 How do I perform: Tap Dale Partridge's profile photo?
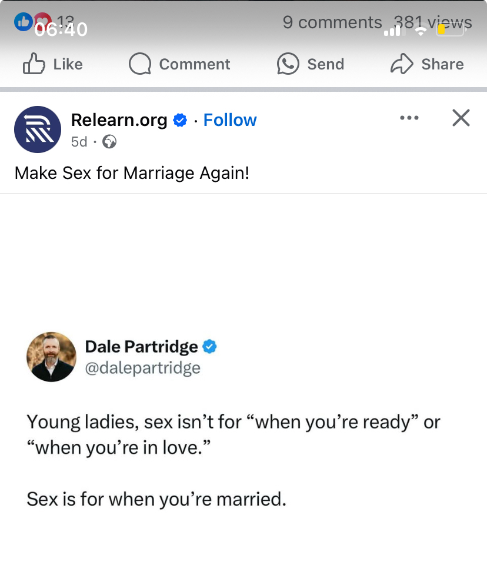(x=52, y=357)
